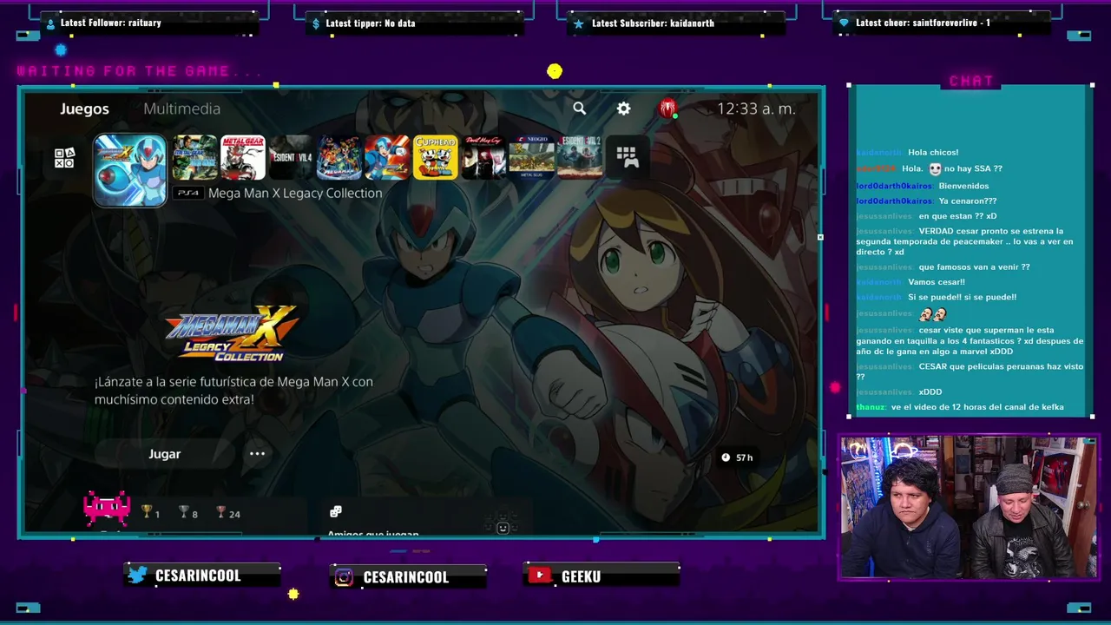Click the dice icon above Amigos que juegan

click(x=336, y=511)
